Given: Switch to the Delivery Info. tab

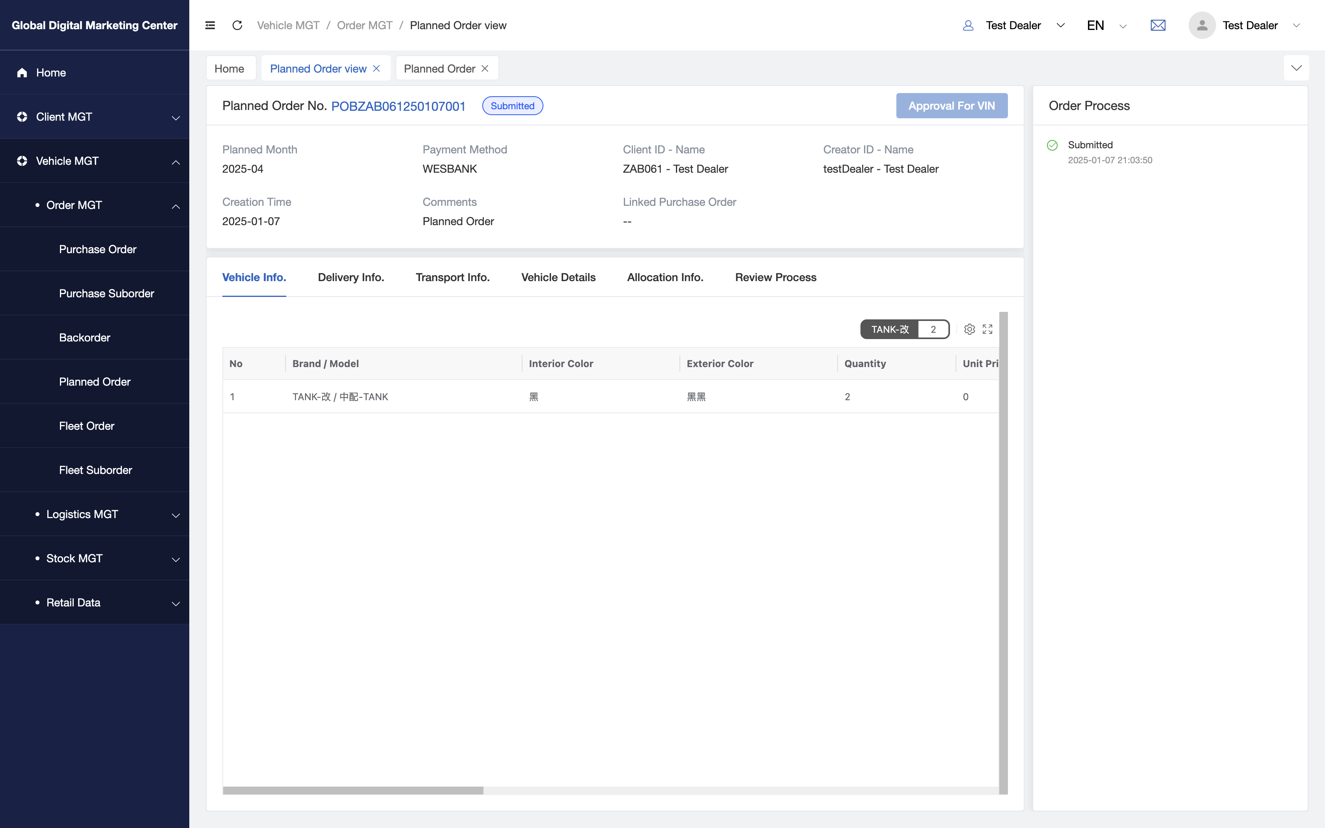Looking at the screenshot, I should (x=351, y=277).
